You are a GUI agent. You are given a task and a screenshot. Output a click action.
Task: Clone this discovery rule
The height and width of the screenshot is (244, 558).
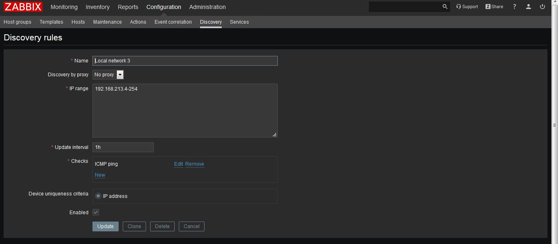(134, 226)
